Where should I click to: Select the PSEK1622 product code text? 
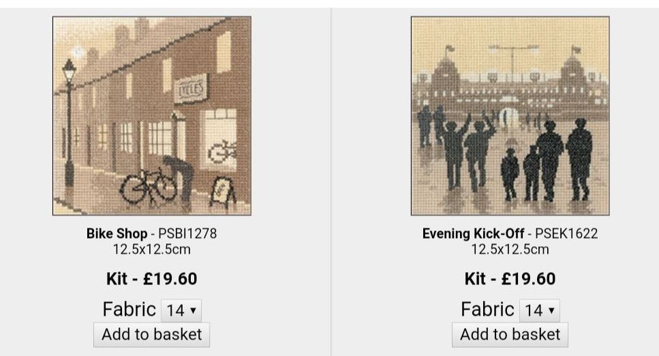point(566,233)
